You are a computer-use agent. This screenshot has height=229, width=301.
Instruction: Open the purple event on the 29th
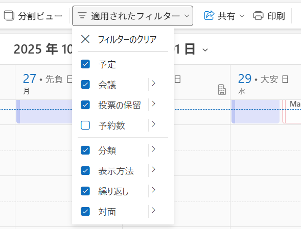tap(256, 112)
